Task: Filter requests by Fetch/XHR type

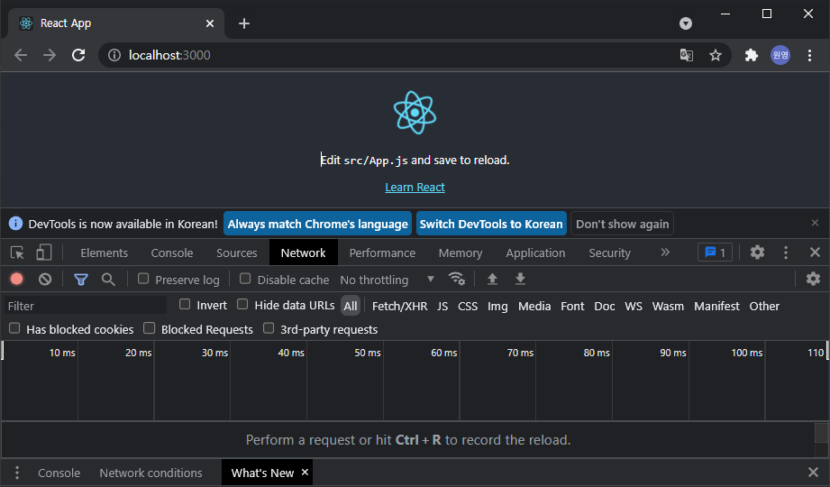Action: pos(399,306)
